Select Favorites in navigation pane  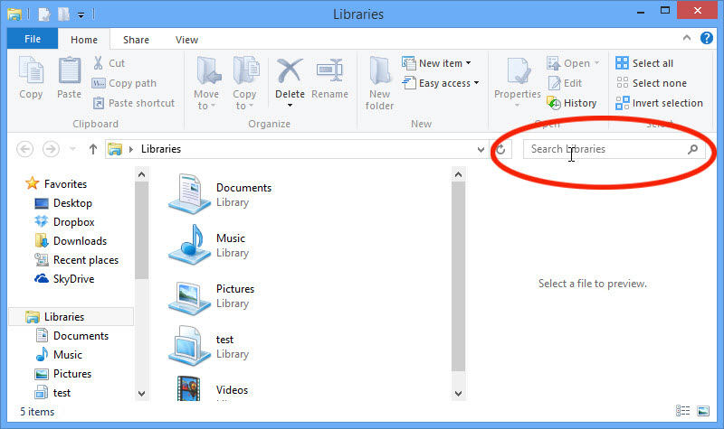coord(56,184)
